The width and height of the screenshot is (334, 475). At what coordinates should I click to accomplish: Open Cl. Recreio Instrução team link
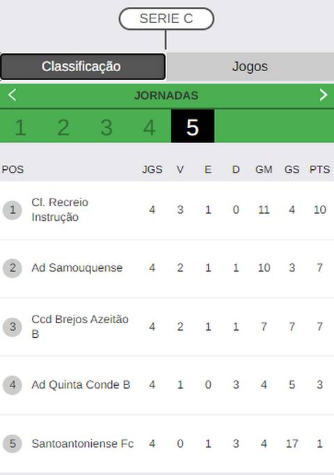pyautogui.click(x=60, y=210)
